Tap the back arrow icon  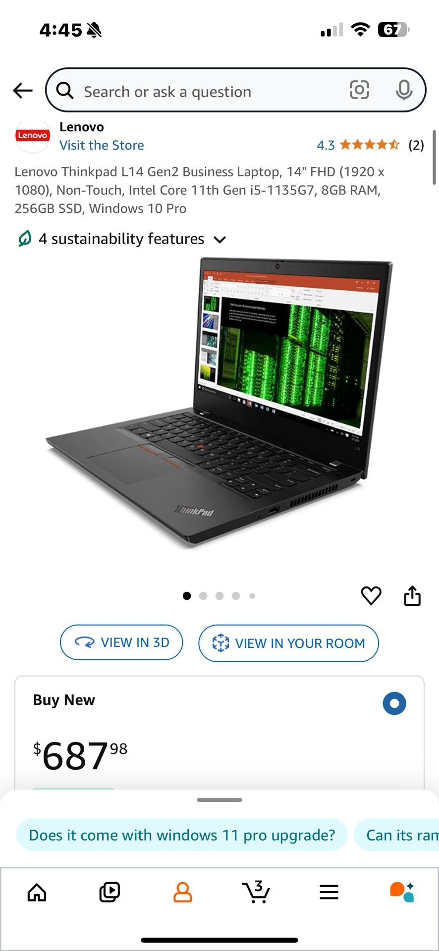click(23, 91)
